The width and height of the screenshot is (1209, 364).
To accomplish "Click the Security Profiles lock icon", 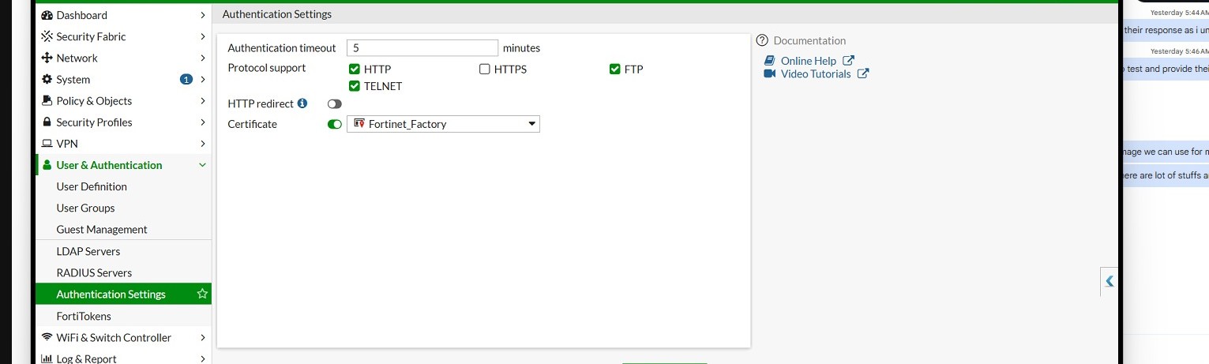I will tap(47, 122).
